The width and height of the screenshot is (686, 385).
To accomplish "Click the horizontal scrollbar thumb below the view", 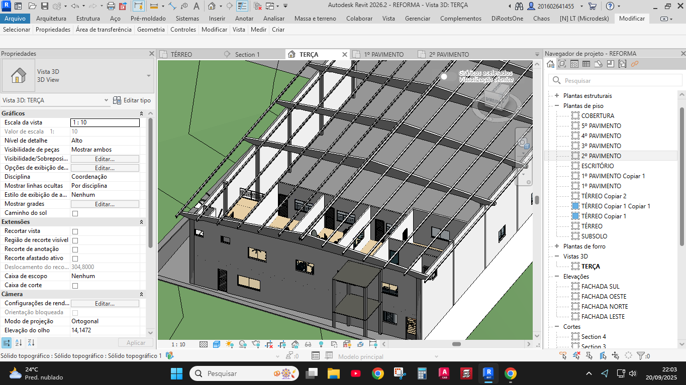I will tap(456, 344).
